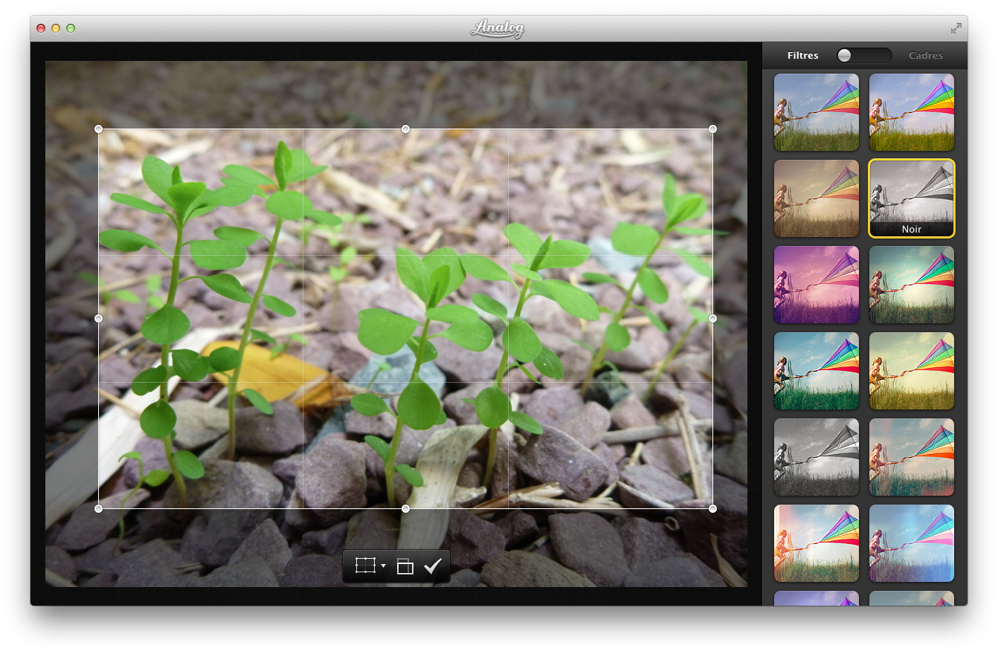Toggle the Filtres/Cadres switch
The image size is (998, 651).
coord(863,56)
